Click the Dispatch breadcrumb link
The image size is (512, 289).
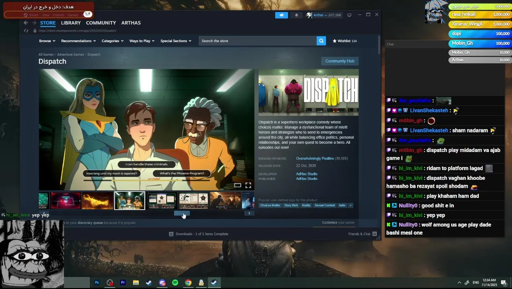point(94,55)
